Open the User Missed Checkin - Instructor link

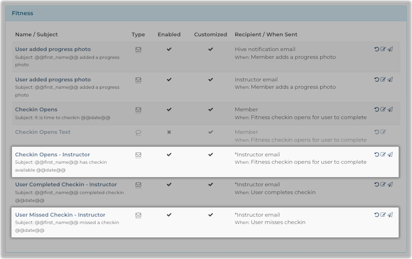tap(60, 215)
